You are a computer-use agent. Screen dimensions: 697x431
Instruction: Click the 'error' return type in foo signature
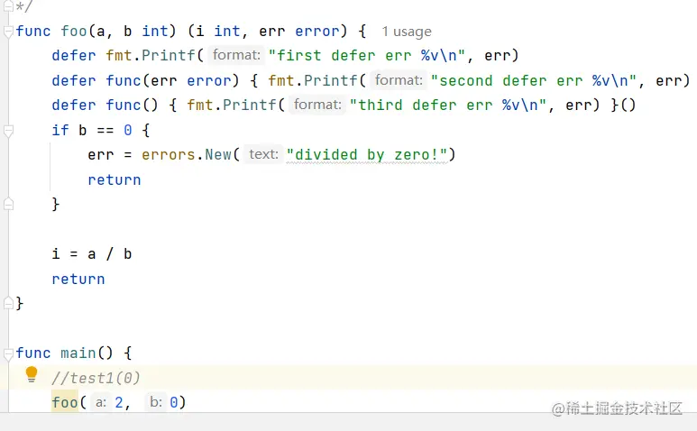[x=316, y=31]
